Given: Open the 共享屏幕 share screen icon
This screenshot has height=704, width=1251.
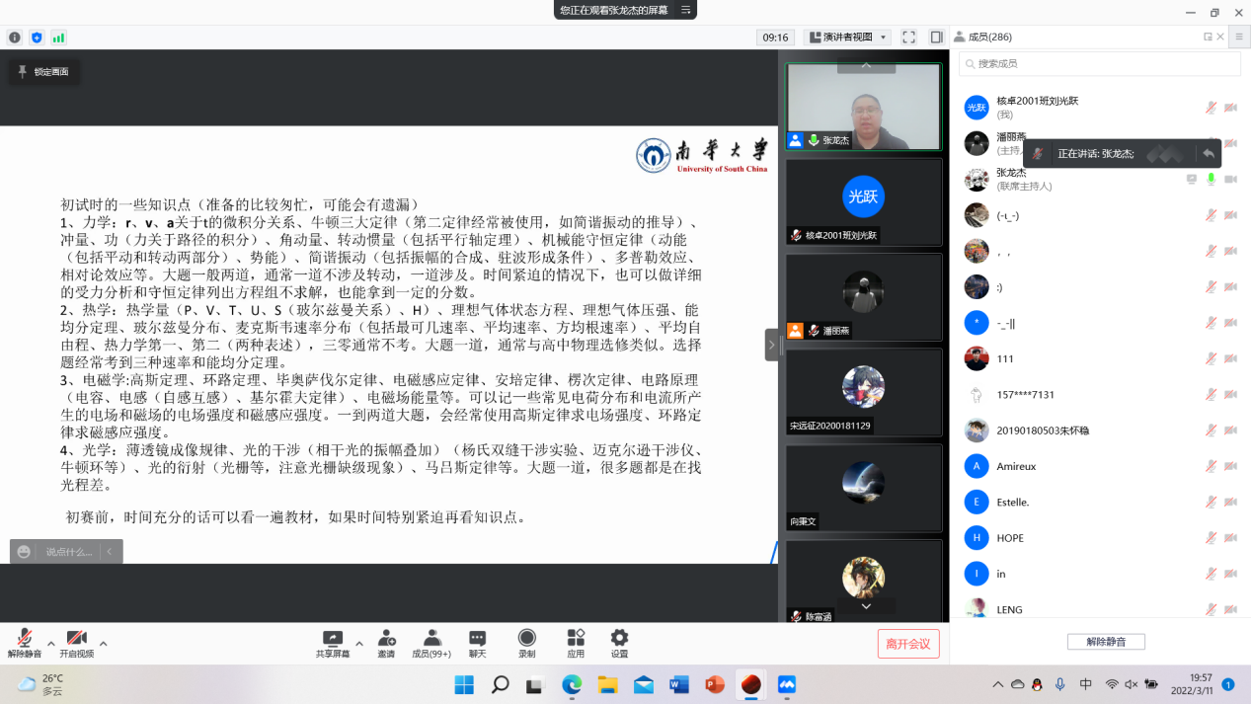Looking at the screenshot, I should click(333, 639).
